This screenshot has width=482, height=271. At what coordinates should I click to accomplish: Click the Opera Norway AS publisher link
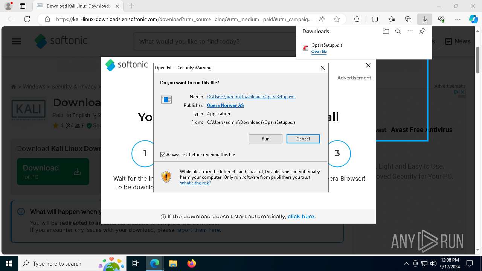225,105
